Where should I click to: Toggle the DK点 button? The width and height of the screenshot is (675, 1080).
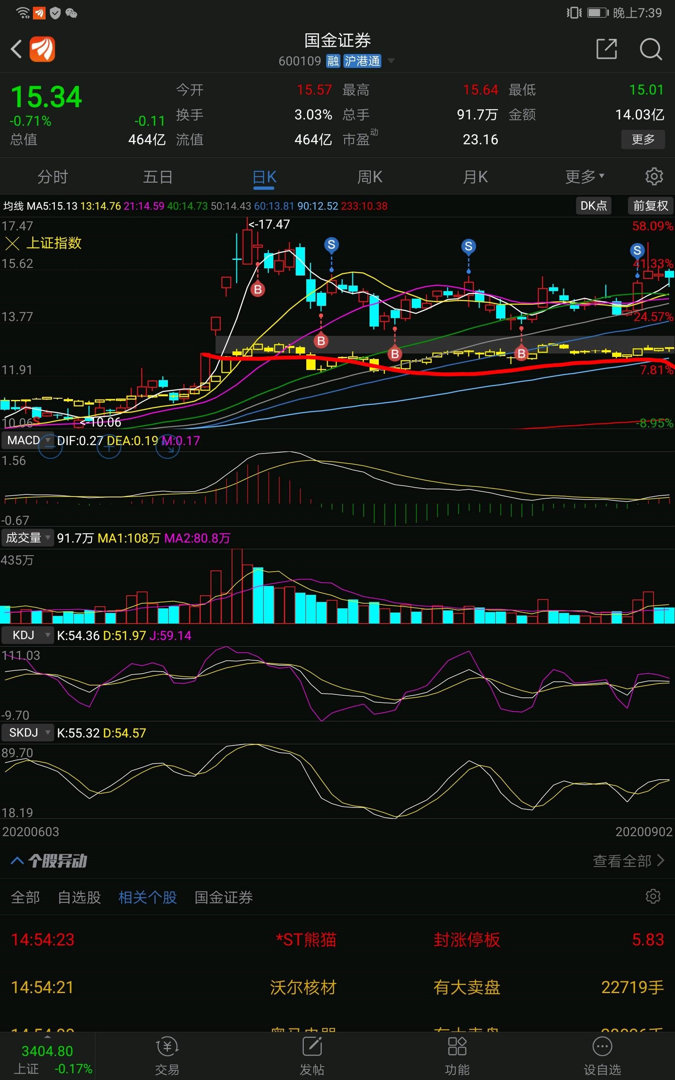[x=593, y=205]
